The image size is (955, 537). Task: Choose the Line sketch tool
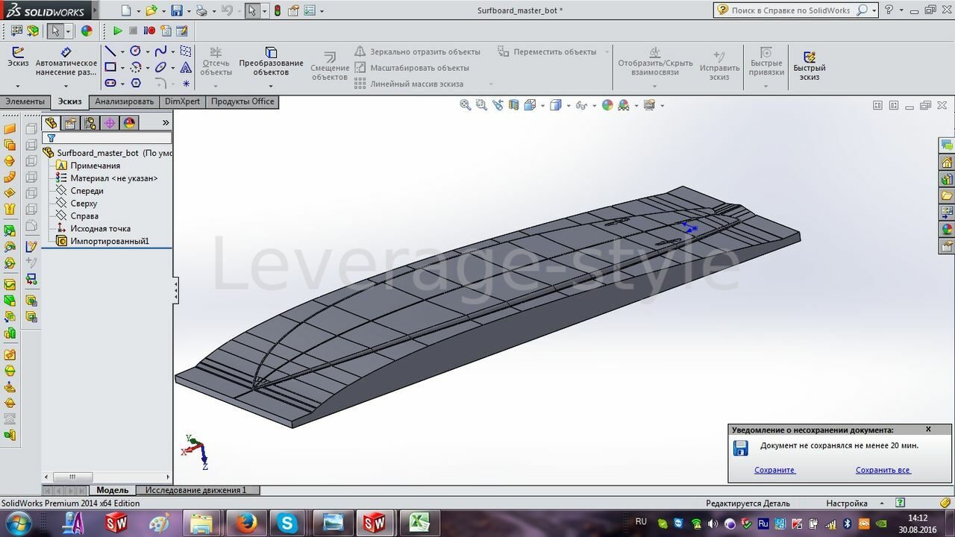pyautogui.click(x=110, y=51)
